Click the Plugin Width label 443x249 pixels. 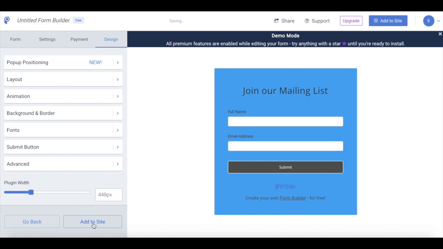[17, 183]
